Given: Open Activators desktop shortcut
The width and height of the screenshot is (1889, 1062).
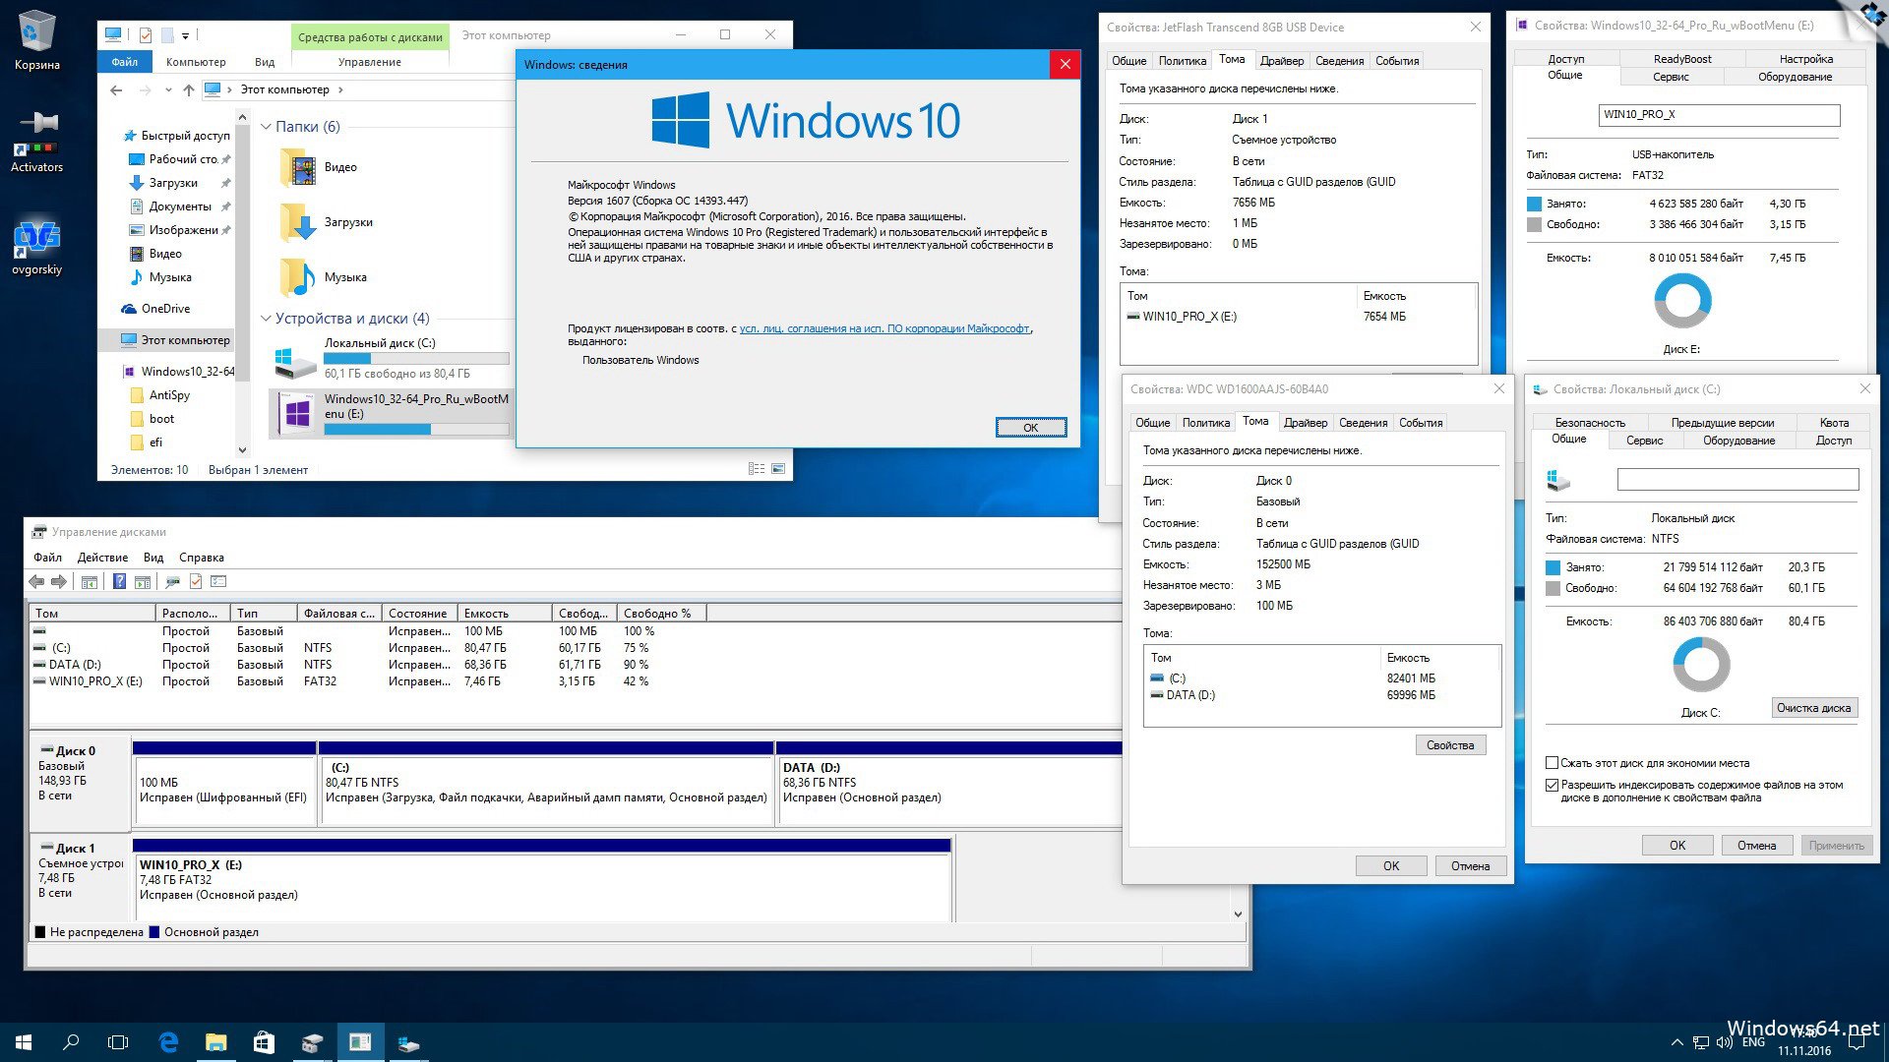Looking at the screenshot, I should pyautogui.click(x=37, y=143).
